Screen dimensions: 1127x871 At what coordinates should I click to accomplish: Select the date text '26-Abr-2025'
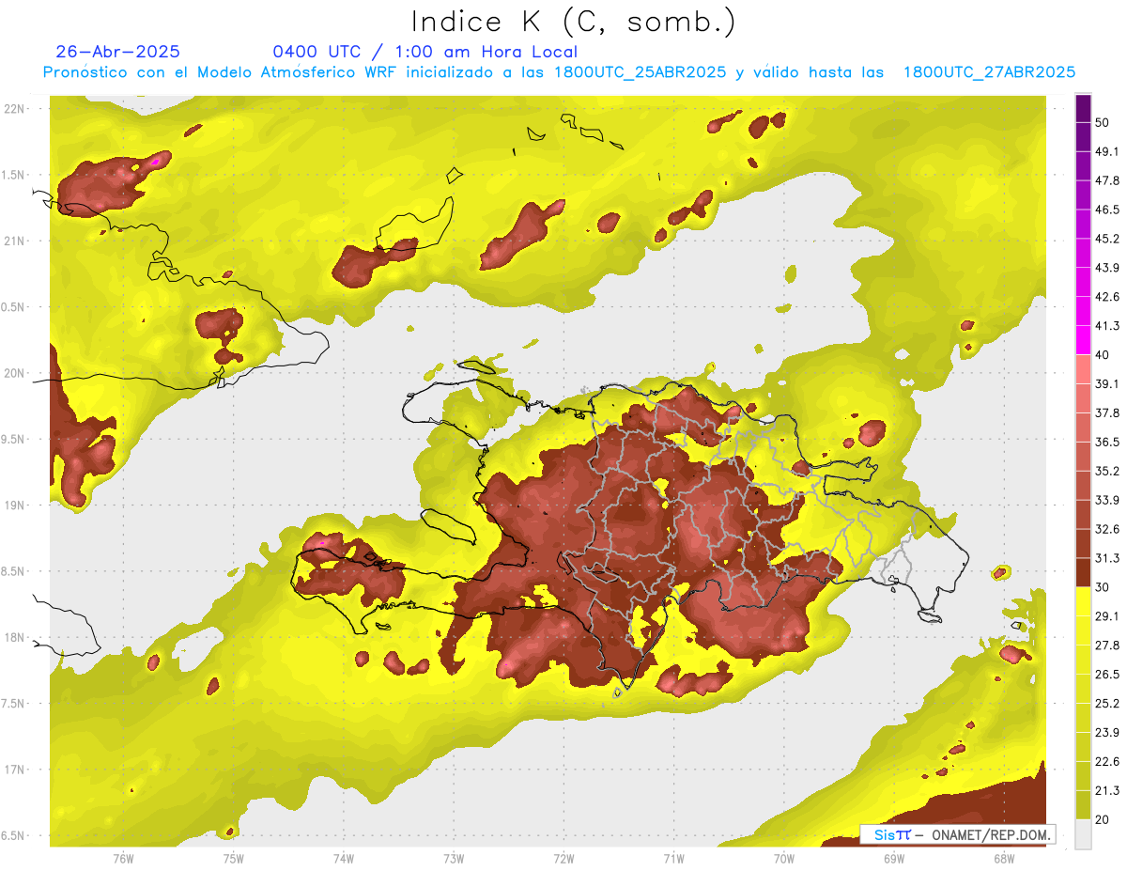(x=118, y=52)
